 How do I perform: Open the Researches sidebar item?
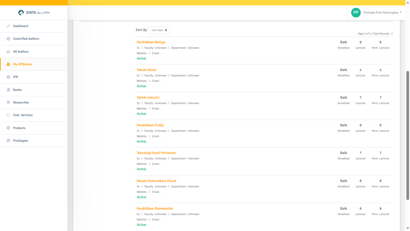coord(34,103)
